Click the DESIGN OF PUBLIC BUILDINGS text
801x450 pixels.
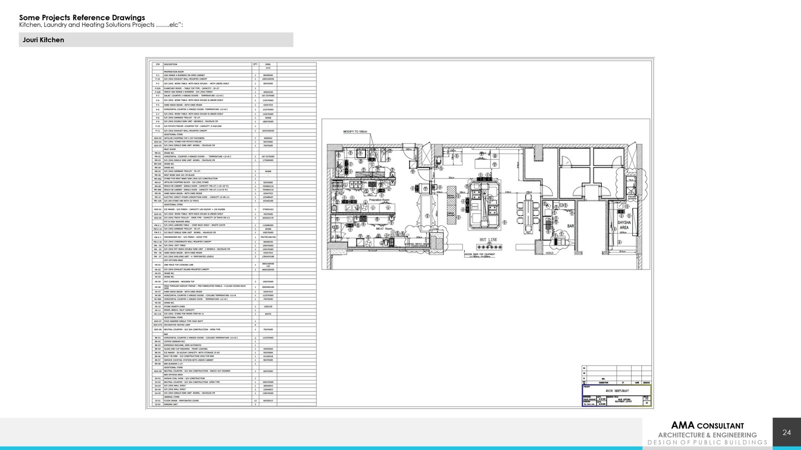pos(707,442)
